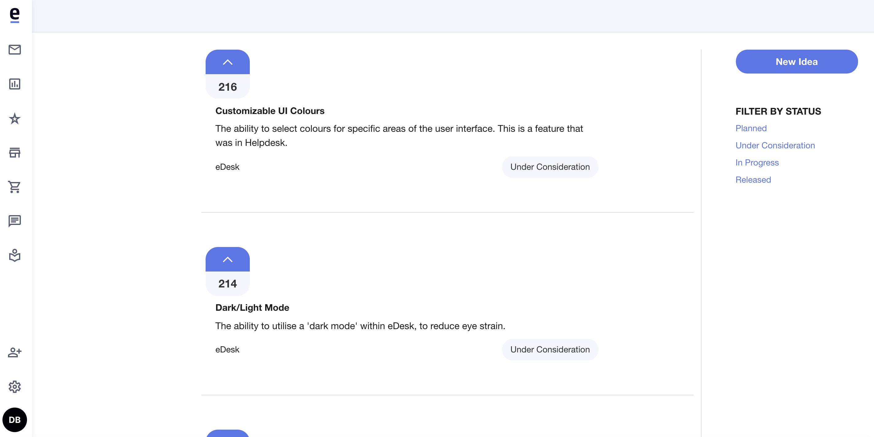874x437 pixels.
Task: Click the 216 vote count
Action: click(228, 87)
